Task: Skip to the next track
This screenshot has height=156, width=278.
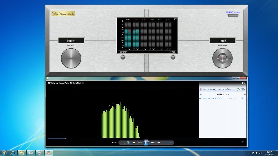Action: pos(153,142)
